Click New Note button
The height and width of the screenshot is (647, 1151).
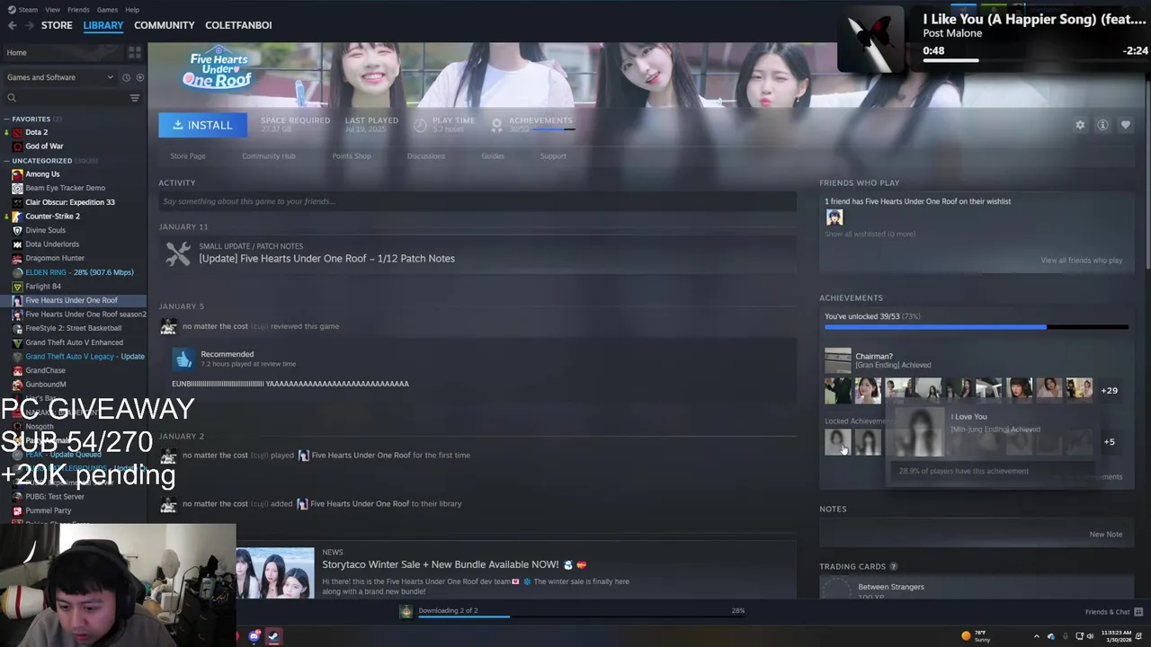click(x=1105, y=534)
